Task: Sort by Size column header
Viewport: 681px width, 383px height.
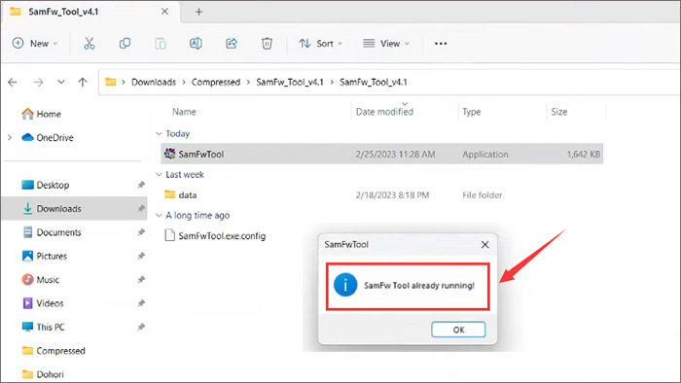Action: (x=559, y=112)
